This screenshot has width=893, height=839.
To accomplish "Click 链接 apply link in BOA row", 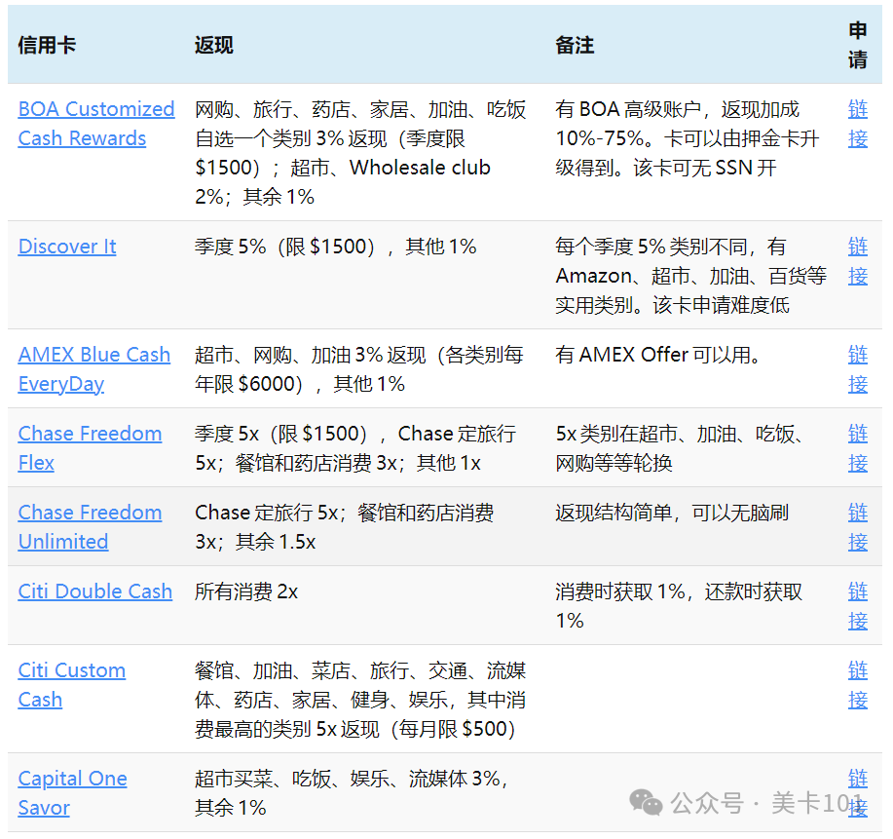I will click(858, 124).
